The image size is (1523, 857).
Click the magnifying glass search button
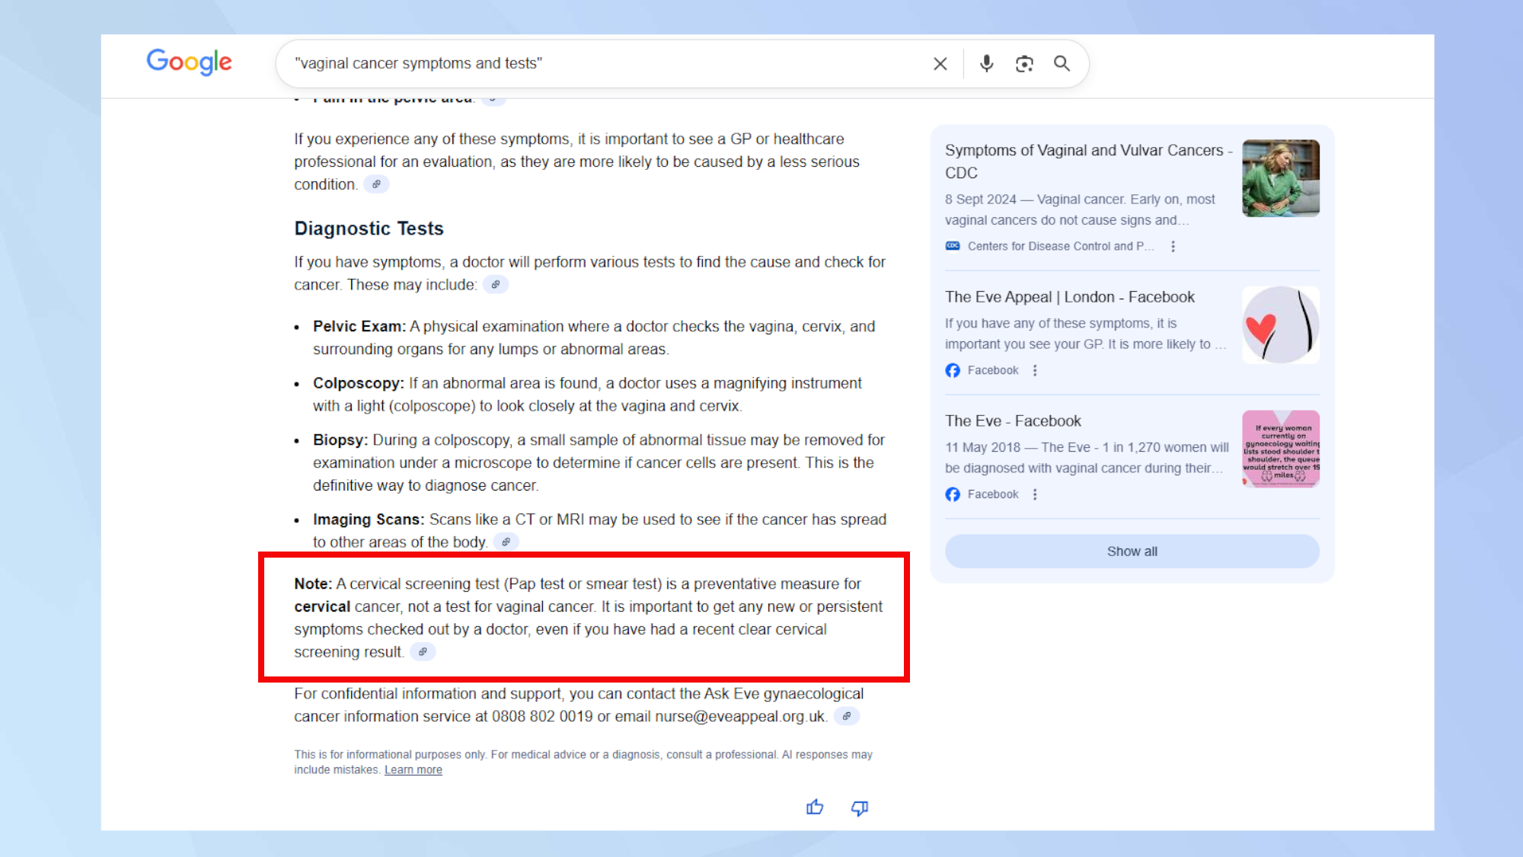(x=1062, y=64)
